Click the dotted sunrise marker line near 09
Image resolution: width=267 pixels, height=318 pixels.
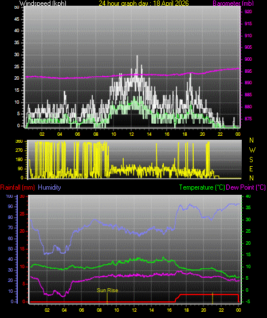coord(107,298)
